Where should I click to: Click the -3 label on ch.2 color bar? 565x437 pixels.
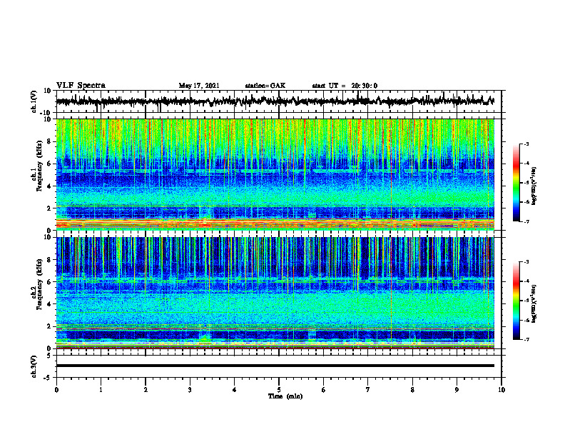526,262
